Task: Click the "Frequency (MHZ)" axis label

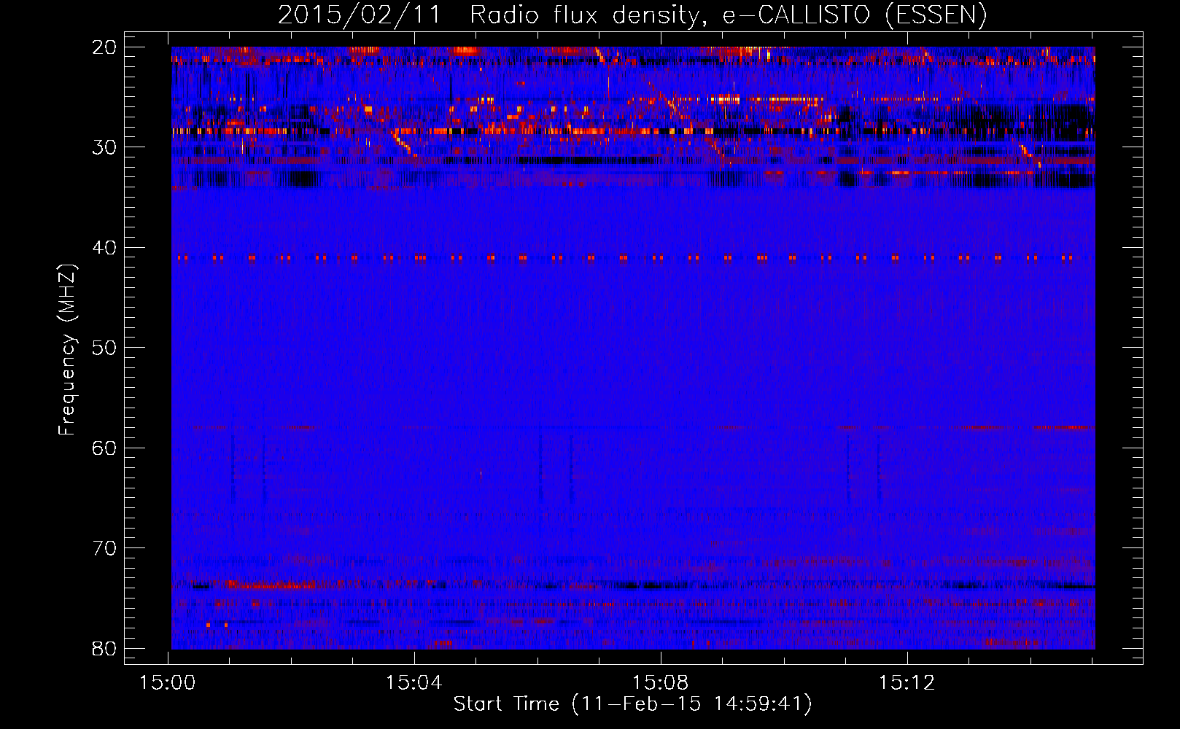Action: (x=67, y=349)
